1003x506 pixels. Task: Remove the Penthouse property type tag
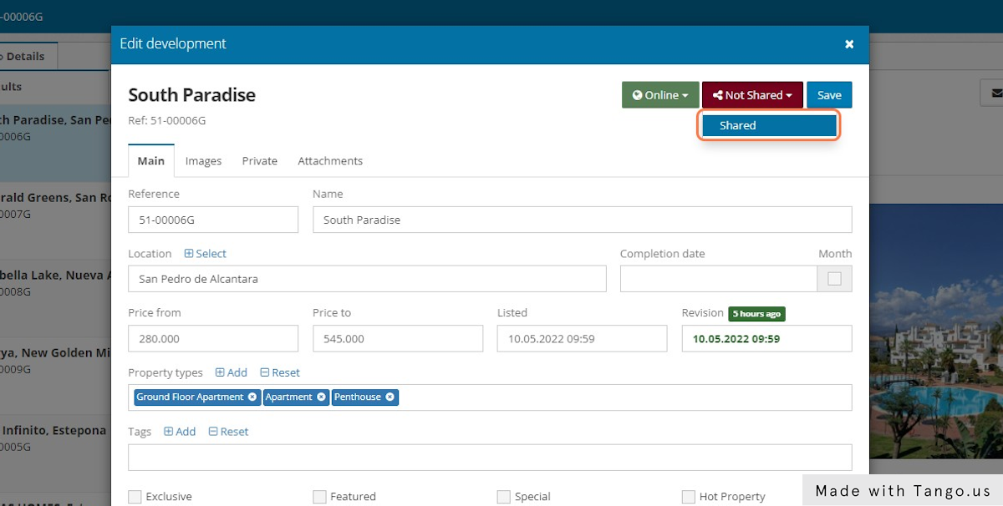click(x=389, y=397)
